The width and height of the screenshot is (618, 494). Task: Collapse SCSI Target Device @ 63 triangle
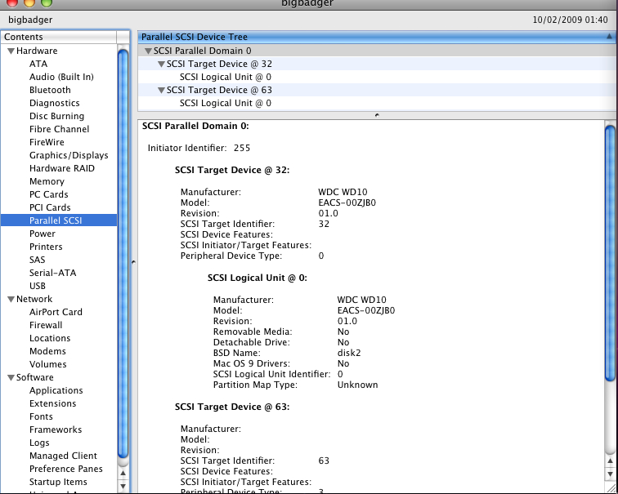pyautogui.click(x=161, y=90)
